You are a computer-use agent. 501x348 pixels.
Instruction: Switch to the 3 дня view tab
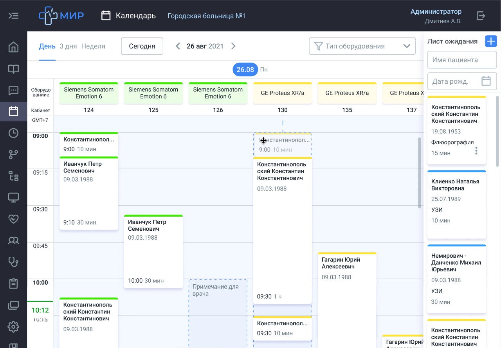click(x=68, y=46)
